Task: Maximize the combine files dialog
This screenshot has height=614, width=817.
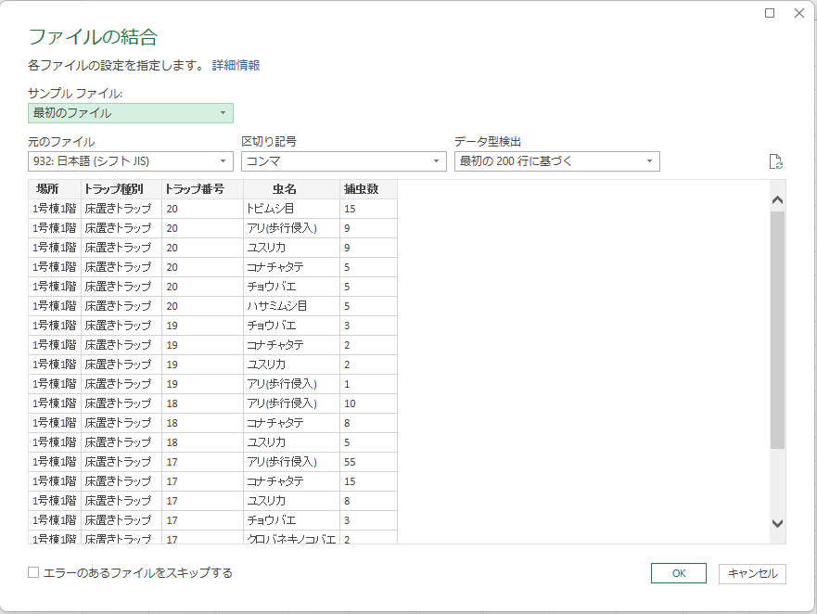Action: point(770,13)
